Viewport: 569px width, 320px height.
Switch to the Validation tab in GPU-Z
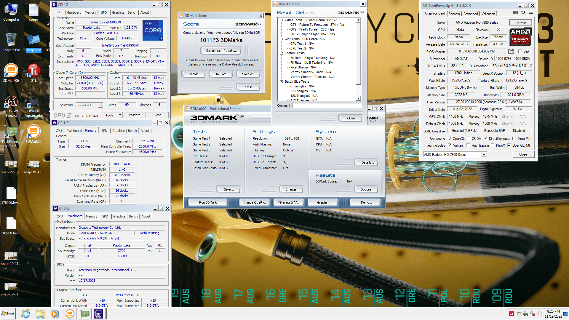(x=488, y=14)
